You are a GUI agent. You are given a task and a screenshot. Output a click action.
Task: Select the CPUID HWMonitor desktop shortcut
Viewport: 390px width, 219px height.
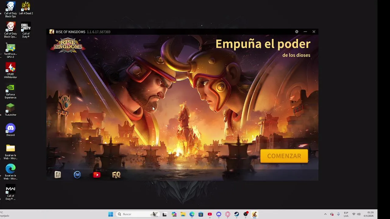pyautogui.click(x=11, y=71)
